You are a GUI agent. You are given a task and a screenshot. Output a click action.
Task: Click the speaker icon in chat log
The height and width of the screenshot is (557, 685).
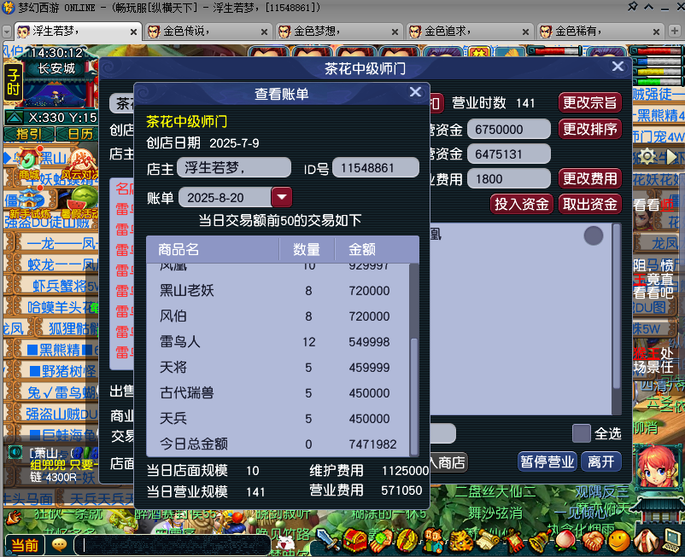15,452
